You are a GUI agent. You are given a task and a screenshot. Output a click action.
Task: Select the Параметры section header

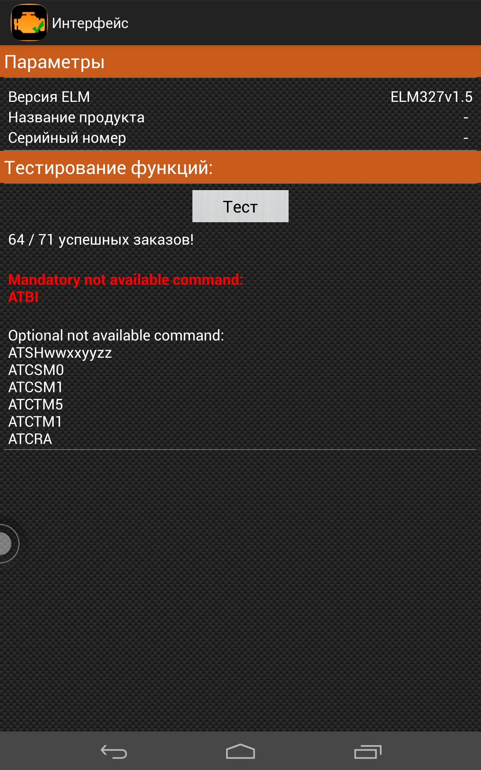pyautogui.click(x=240, y=62)
